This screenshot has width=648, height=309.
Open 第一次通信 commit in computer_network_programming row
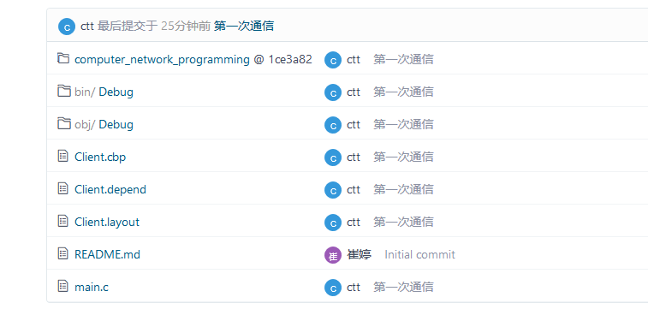(x=403, y=59)
